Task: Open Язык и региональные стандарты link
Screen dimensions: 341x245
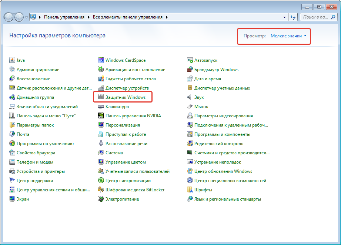Action: coord(227,199)
